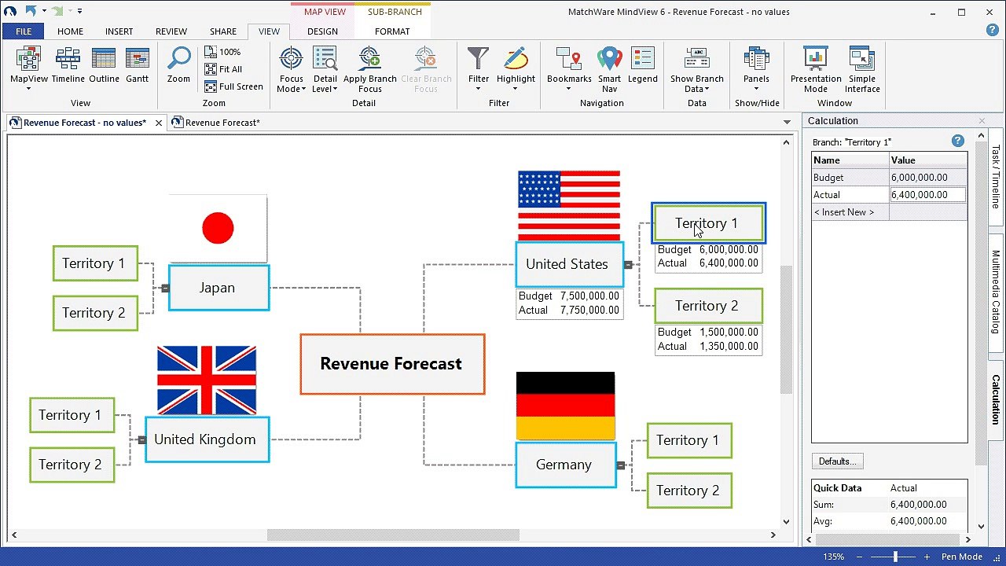The width and height of the screenshot is (1006, 566).
Task: Open Focus Mode options
Action: point(291,69)
